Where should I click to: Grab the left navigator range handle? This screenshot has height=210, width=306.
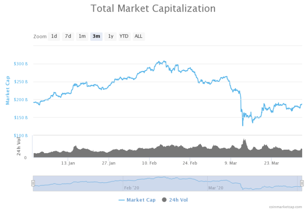pos(33,183)
